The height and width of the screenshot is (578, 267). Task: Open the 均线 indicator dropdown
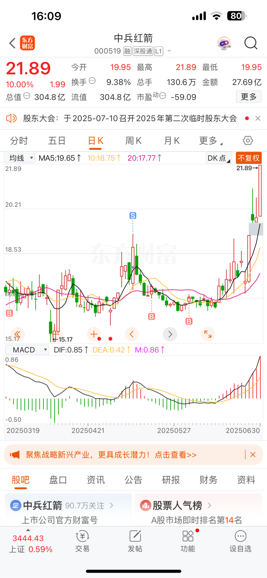pyautogui.click(x=19, y=158)
